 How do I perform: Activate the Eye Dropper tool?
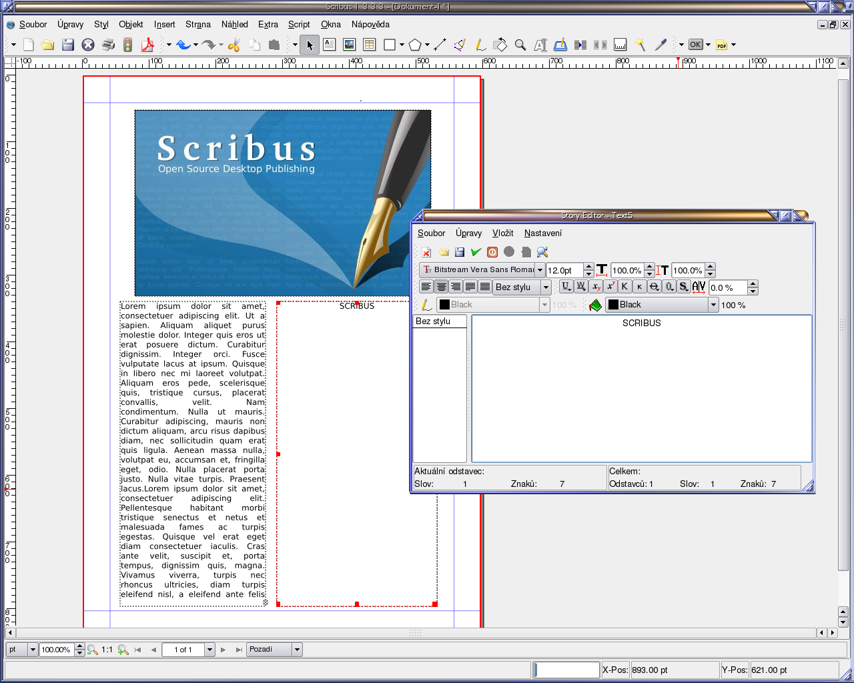click(661, 45)
